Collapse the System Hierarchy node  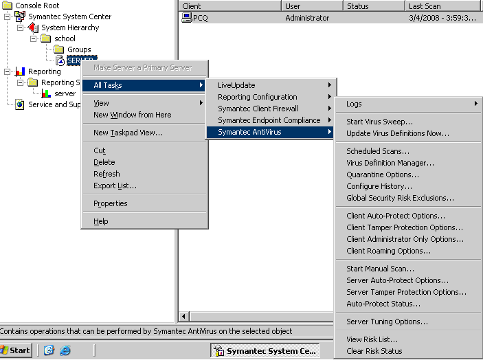(20, 27)
